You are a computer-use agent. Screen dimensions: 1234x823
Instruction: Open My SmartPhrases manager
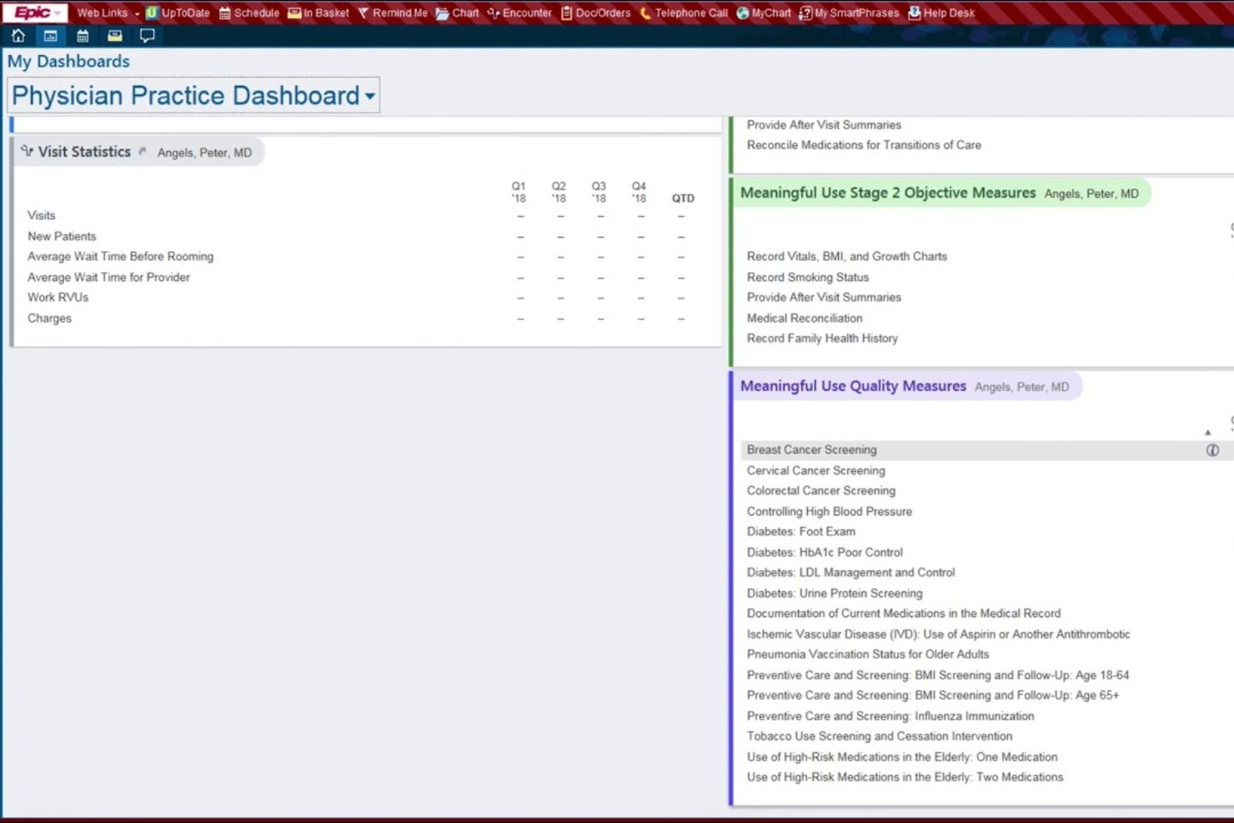point(849,13)
